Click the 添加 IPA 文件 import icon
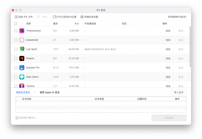This screenshot has height=139, width=202. (x=16, y=17)
